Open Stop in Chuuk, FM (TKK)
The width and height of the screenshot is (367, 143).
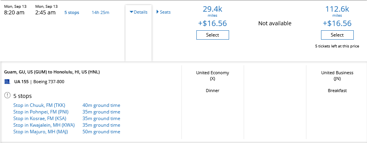[x=39, y=105]
